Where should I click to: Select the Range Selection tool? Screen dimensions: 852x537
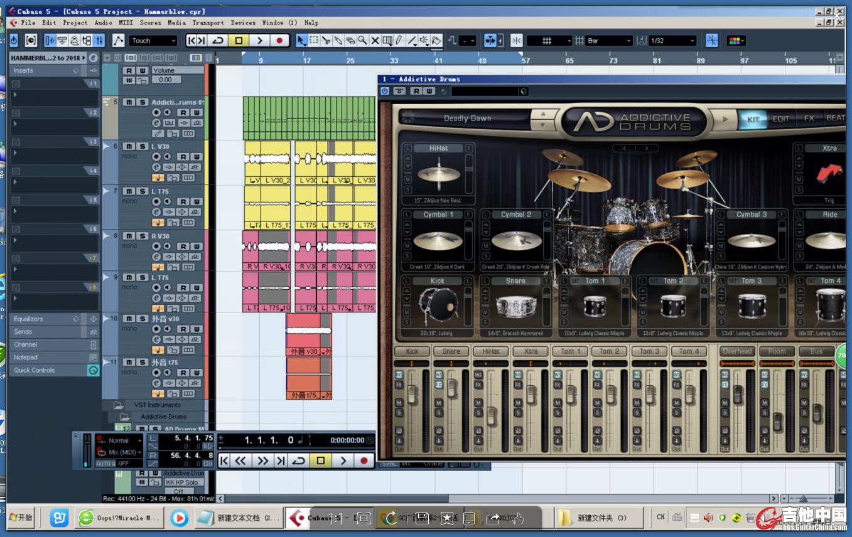(314, 41)
